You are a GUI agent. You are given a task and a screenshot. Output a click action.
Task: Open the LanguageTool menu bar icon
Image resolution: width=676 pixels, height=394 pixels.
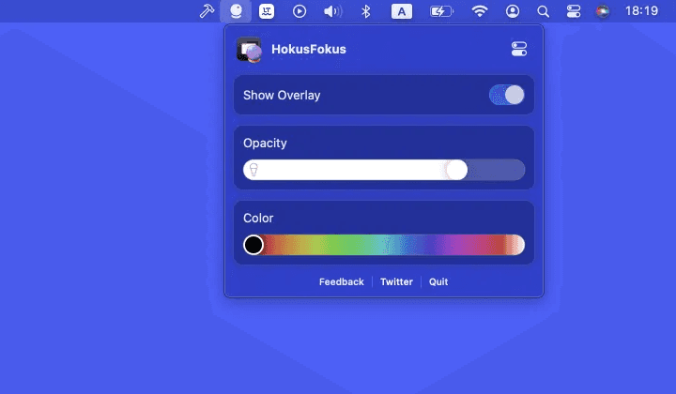267,11
